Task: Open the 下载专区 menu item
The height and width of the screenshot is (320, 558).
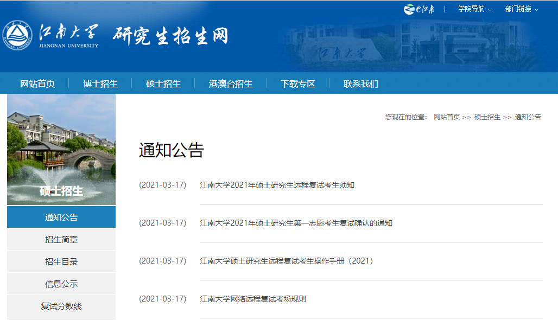Action: pos(298,84)
